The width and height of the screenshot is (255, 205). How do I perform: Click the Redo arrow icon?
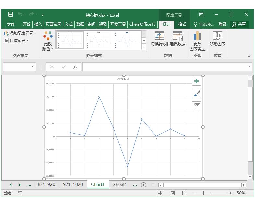click(31, 14)
